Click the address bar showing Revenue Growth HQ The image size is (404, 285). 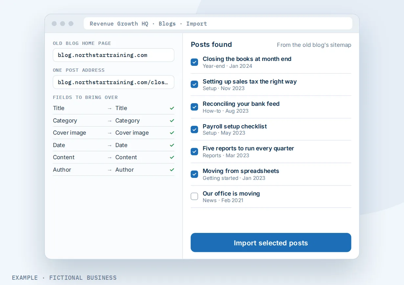(x=218, y=24)
